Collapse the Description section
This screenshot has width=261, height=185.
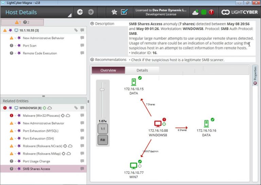pos(92,24)
